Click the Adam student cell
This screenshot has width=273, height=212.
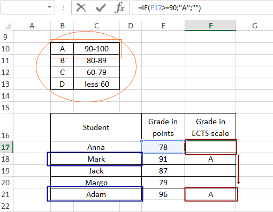(96, 194)
